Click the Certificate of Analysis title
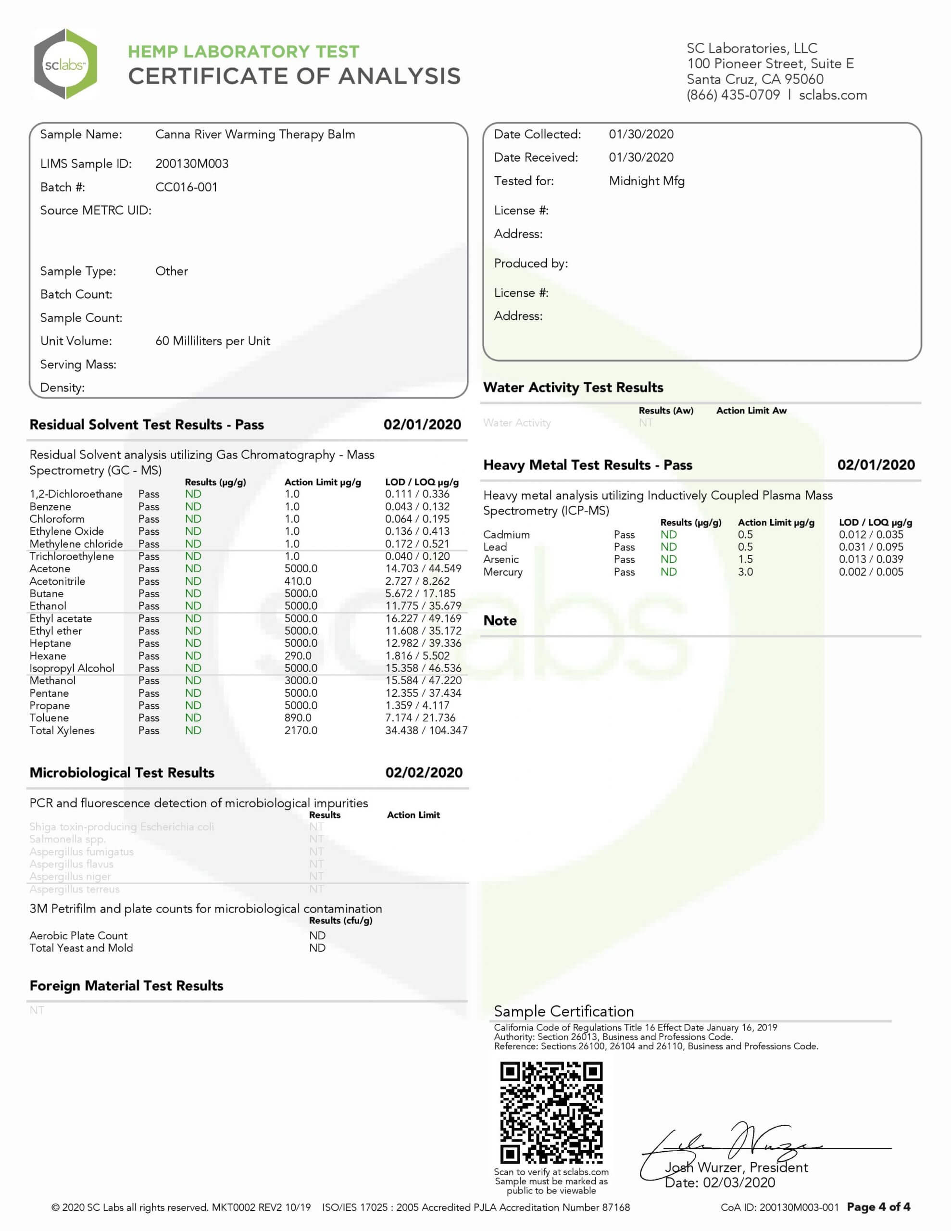The image size is (951, 1231). (294, 76)
